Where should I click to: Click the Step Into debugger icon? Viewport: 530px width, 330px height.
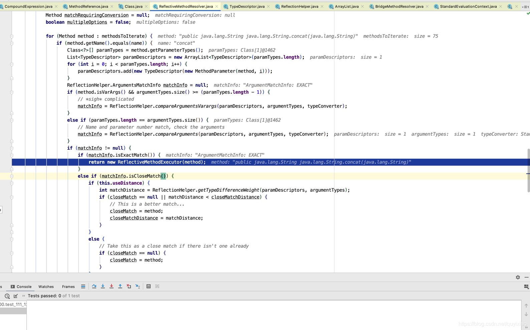103,286
